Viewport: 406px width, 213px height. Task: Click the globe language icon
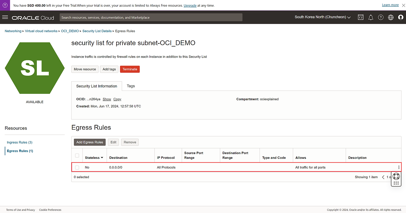coord(391,17)
